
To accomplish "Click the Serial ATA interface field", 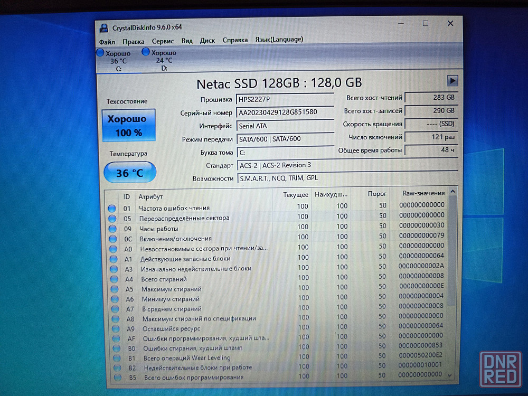I will pos(285,126).
